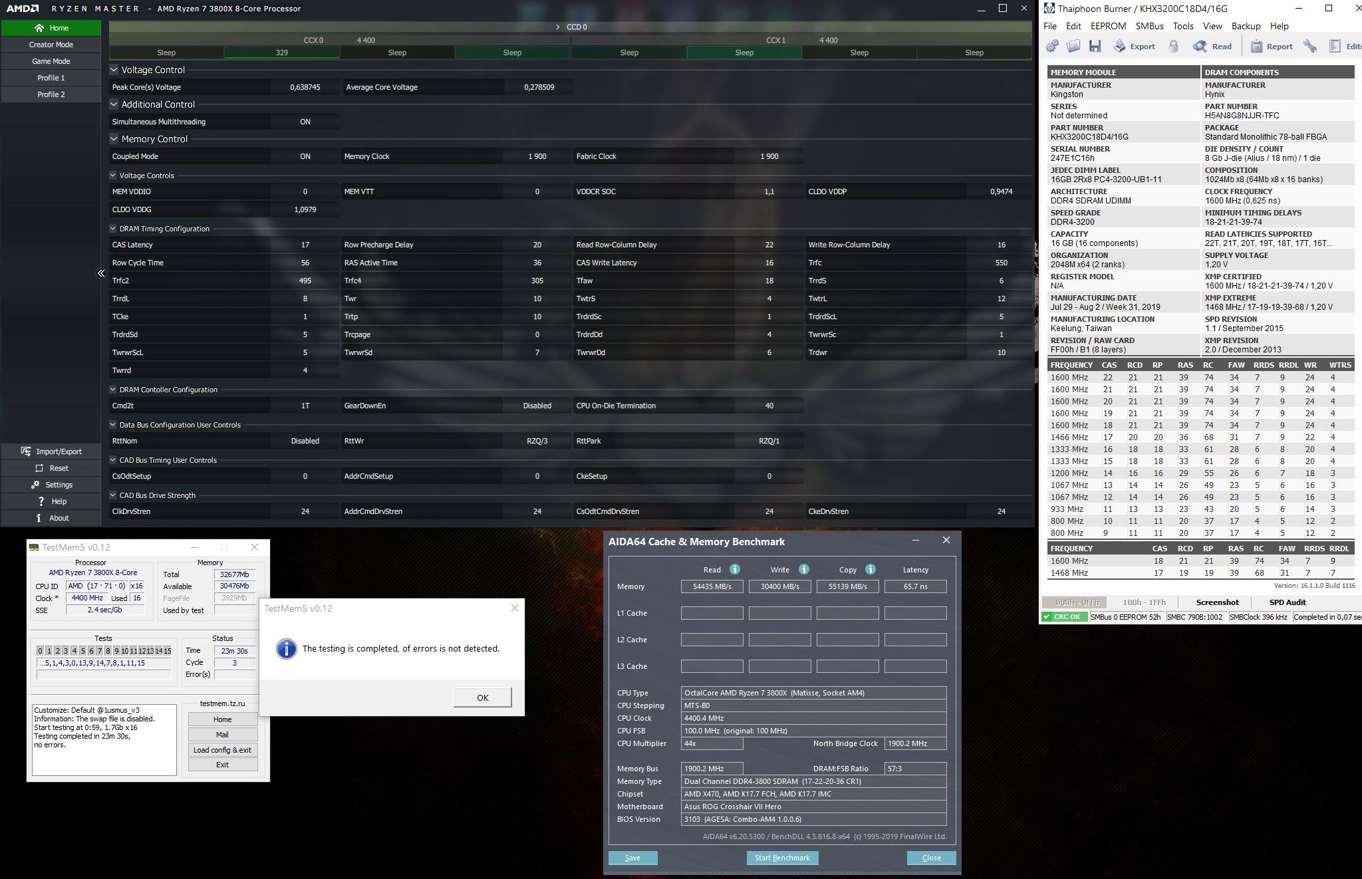Collapse the Voltage Control section
The height and width of the screenshot is (879, 1362).
pyautogui.click(x=114, y=70)
